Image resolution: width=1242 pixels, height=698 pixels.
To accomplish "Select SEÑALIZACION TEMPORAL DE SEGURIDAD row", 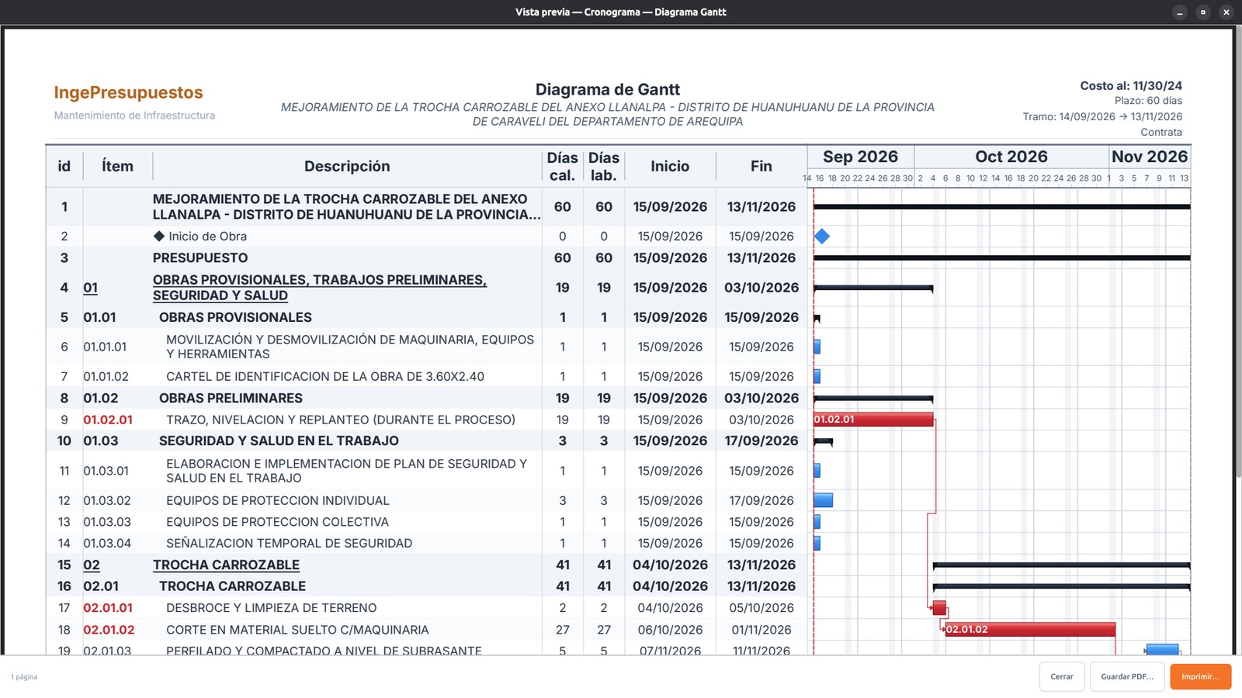I will coord(425,544).
